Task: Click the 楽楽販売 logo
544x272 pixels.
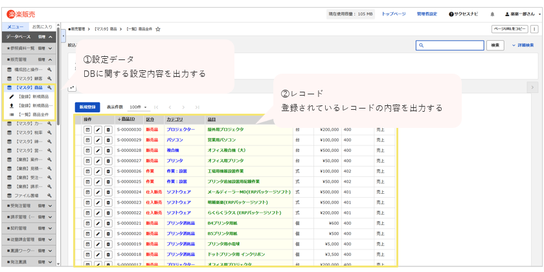Action: [x=21, y=14]
